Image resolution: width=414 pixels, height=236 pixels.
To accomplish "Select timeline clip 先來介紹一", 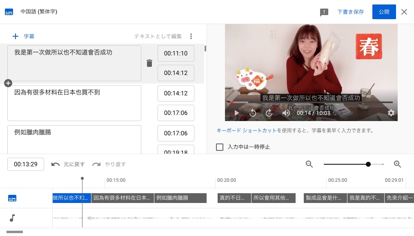I will point(399,198).
